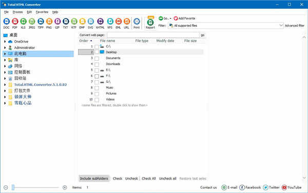Pick the JPEG conversion icon
The image size is (308, 193).
click(x=32, y=21)
